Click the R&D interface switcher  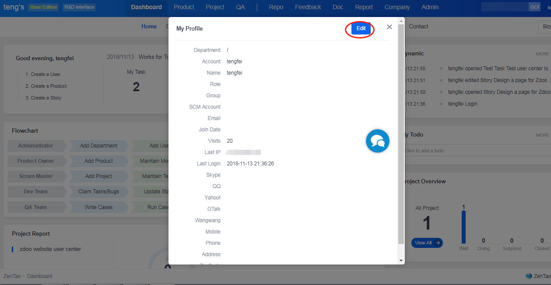click(x=79, y=7)
